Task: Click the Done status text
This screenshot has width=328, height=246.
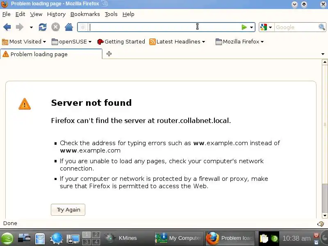Action: [x=10, y=223]
